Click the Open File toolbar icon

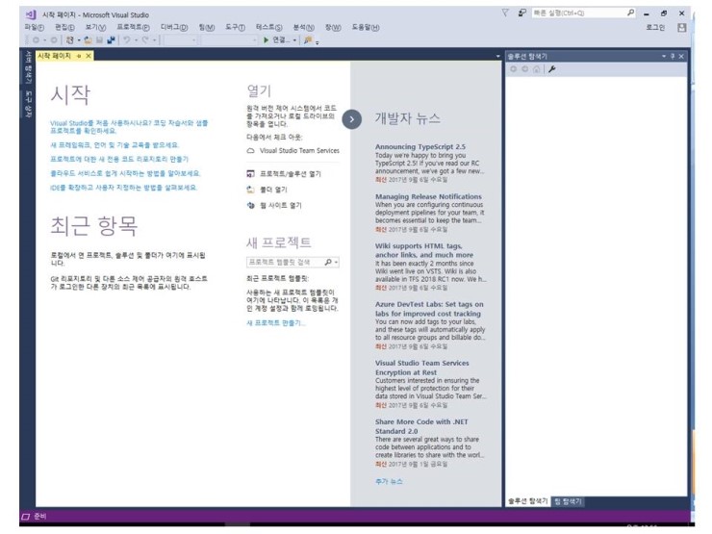89,40
